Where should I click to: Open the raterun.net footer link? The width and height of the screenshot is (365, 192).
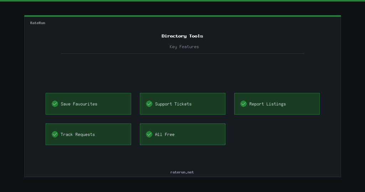point(182,172)
